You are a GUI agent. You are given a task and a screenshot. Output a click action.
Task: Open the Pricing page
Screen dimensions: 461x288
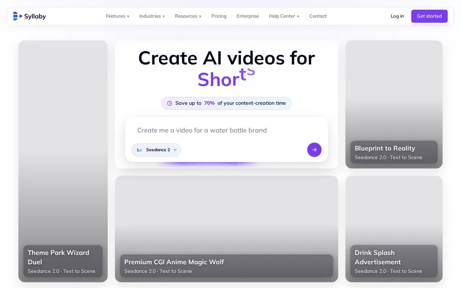pyautogui.click(x=219, y=16)
